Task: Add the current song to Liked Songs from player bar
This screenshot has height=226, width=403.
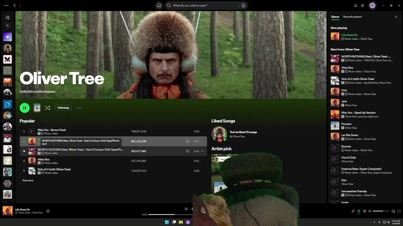Action: tap(48, 211)
